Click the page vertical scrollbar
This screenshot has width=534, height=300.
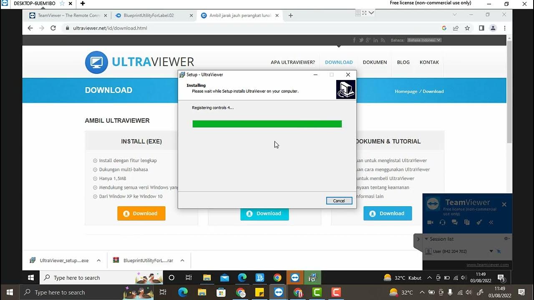(509, 92)
